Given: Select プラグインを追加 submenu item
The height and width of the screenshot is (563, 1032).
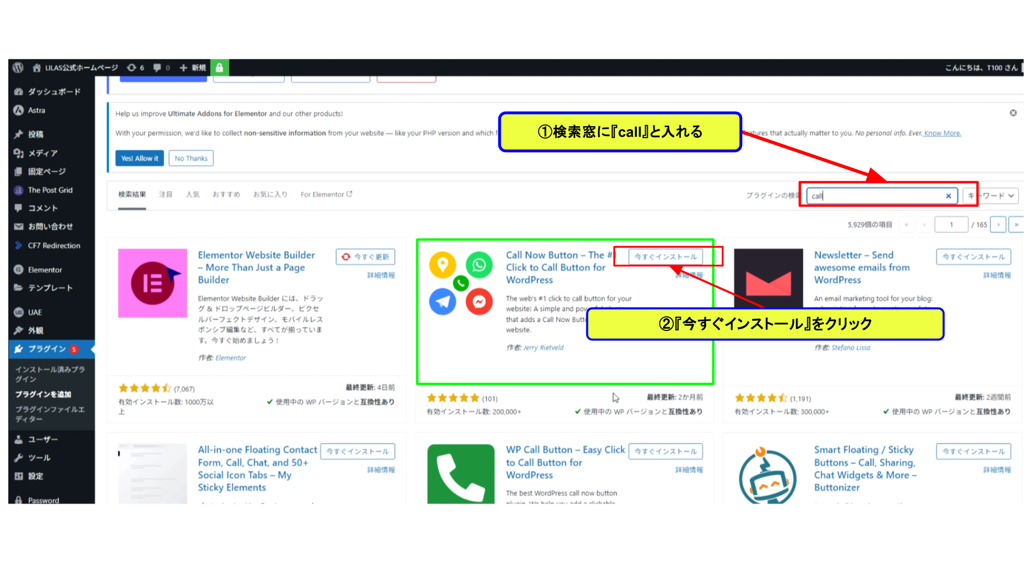Looking at the screenshot, I should point(43,395).
